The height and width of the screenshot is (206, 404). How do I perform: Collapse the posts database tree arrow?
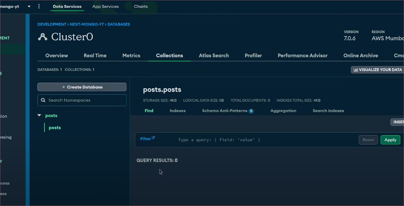[x=39, y=115]
